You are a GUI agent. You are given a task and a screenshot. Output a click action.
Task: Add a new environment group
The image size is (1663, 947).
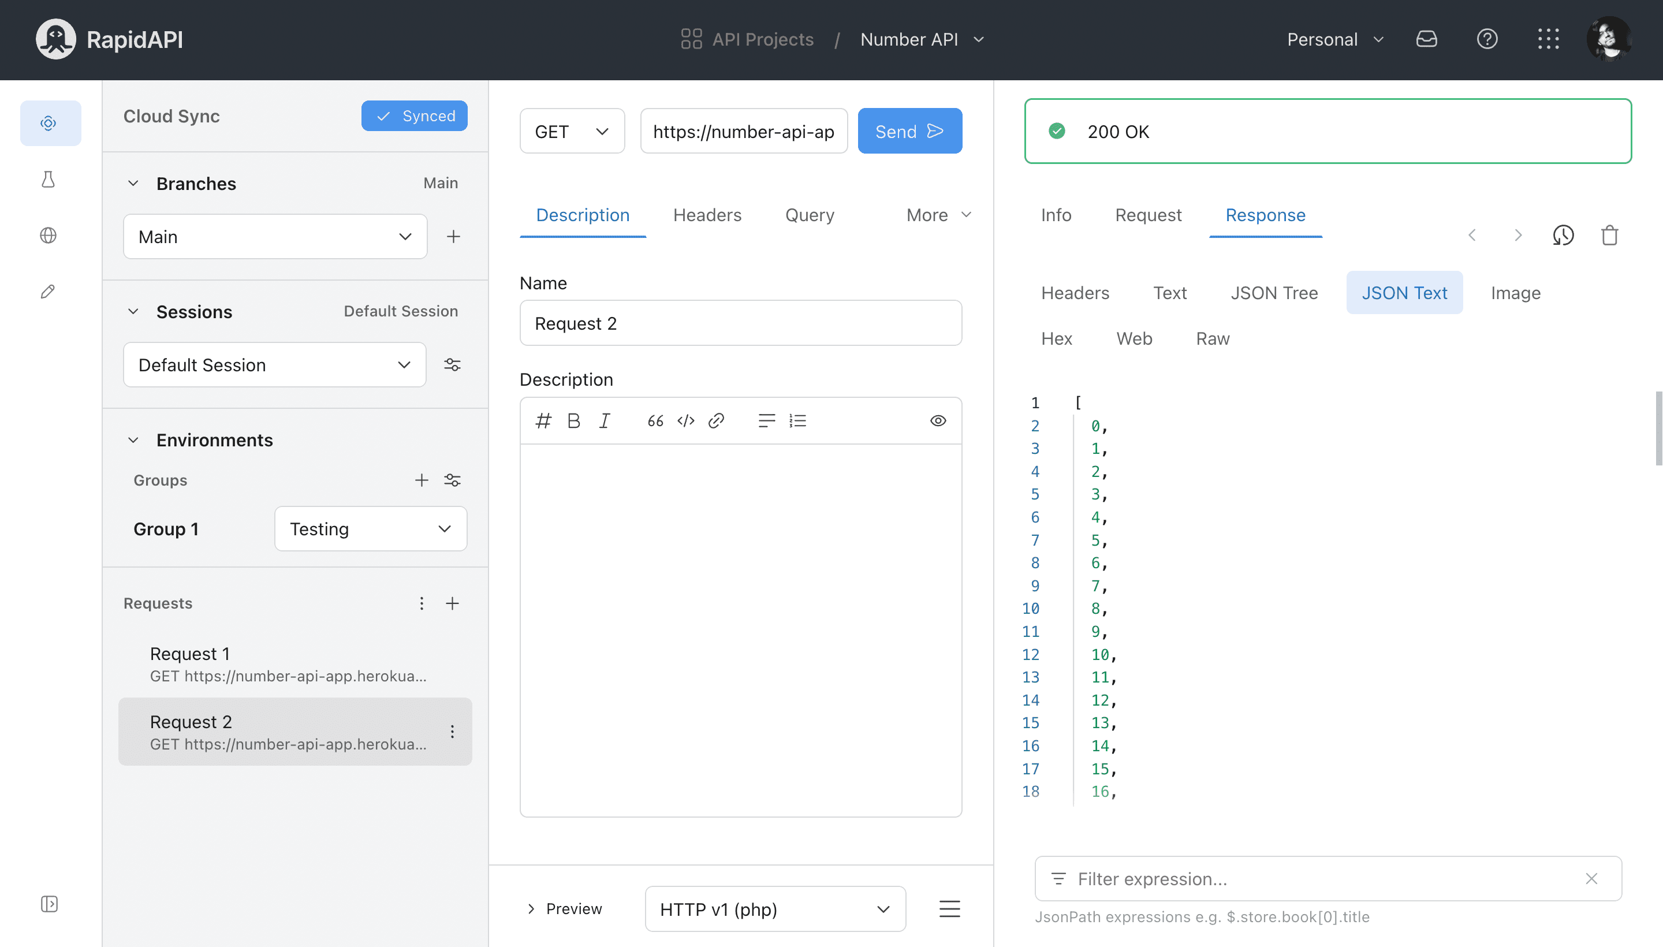tap(422, 480)
